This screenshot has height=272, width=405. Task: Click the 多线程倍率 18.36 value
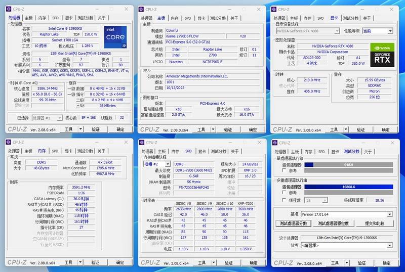coord(379,200)
